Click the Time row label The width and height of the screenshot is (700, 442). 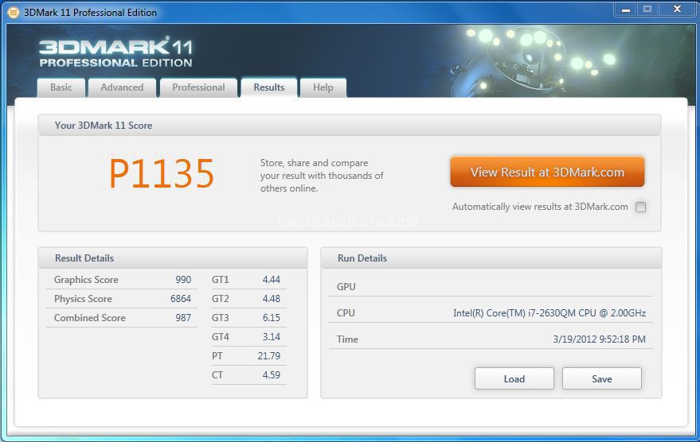[x=347, y=339]
